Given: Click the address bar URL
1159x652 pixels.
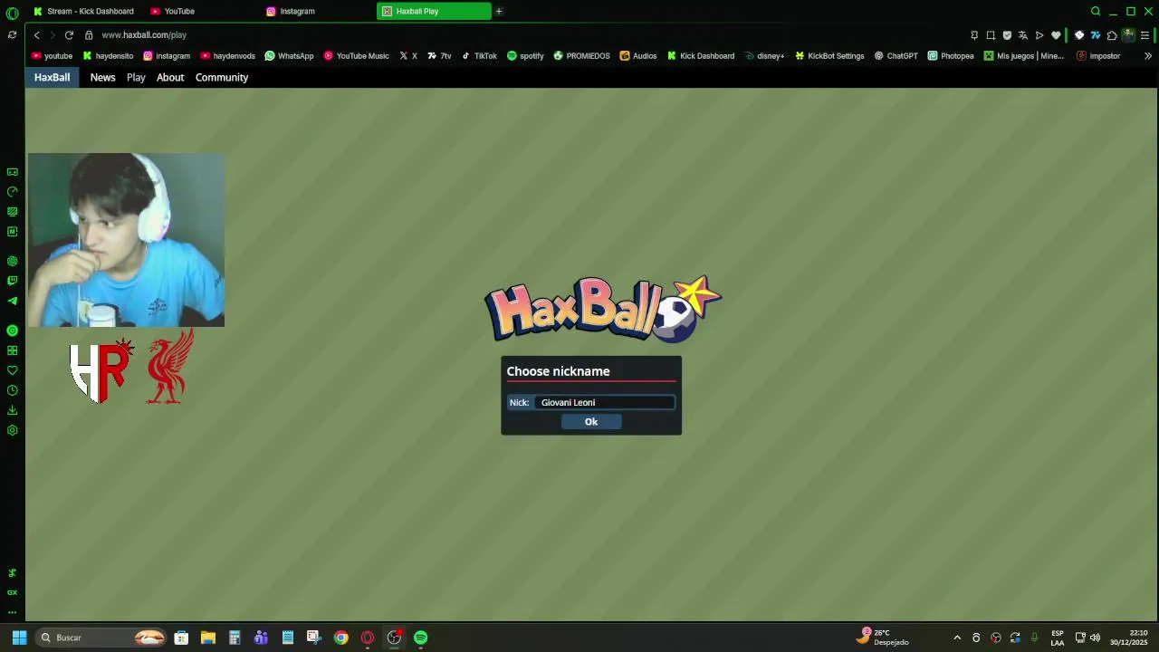Looking at the screenshot, I should coord(144,35).
